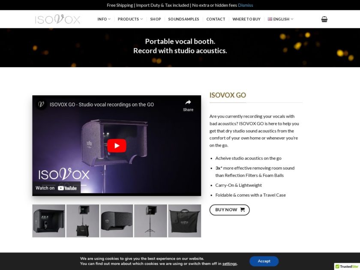Expand the PRODUCTS dropdown menu

click(130, 19)
